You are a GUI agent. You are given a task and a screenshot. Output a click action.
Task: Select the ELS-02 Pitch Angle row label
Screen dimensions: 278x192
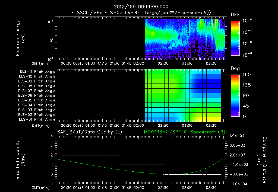coord(37,115)
